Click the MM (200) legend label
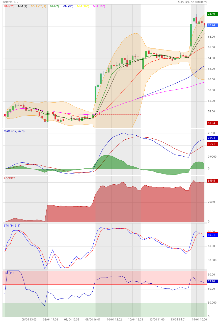Image resolution: width=218 pixels, height=322 pixels. click(83, 6)
